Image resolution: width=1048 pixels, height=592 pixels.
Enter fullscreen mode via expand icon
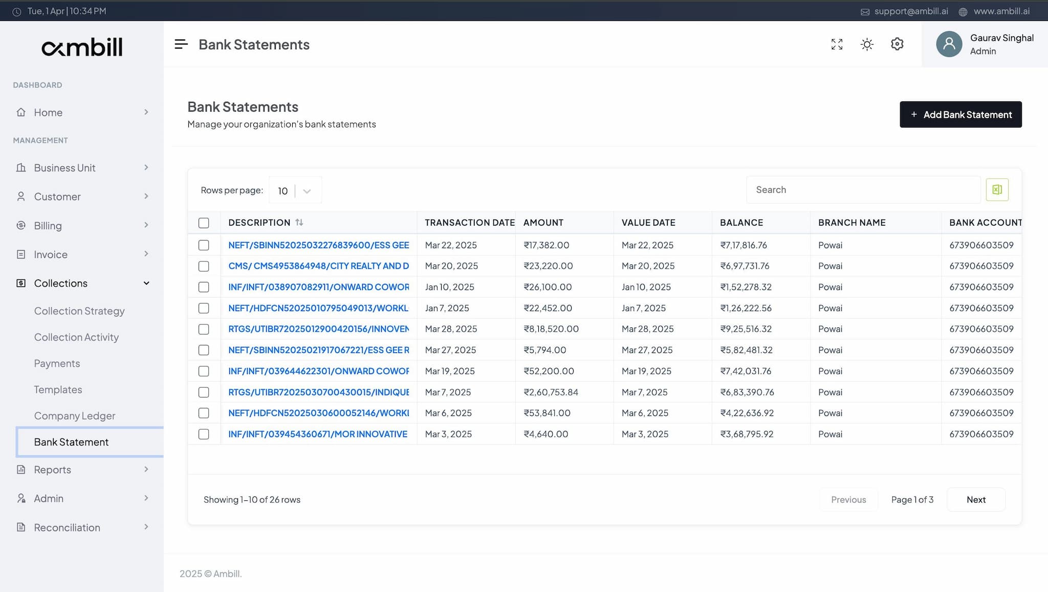tap(837, 45)
